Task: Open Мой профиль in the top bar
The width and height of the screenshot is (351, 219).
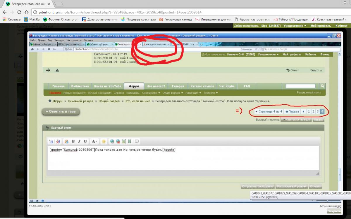Action: click(321, 26)
